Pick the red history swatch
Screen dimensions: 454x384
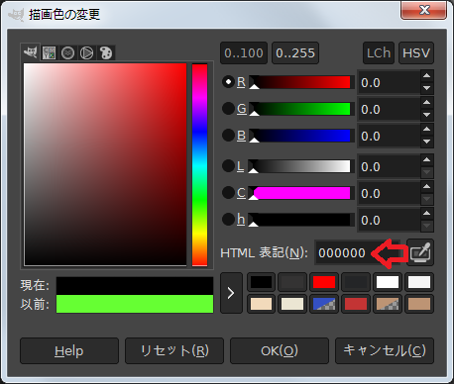pyautogui.click(x=324, y=282)
